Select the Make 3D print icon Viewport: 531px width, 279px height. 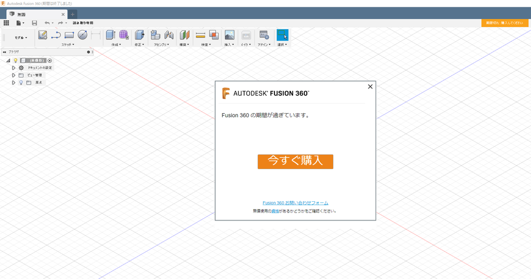(246, 35)
